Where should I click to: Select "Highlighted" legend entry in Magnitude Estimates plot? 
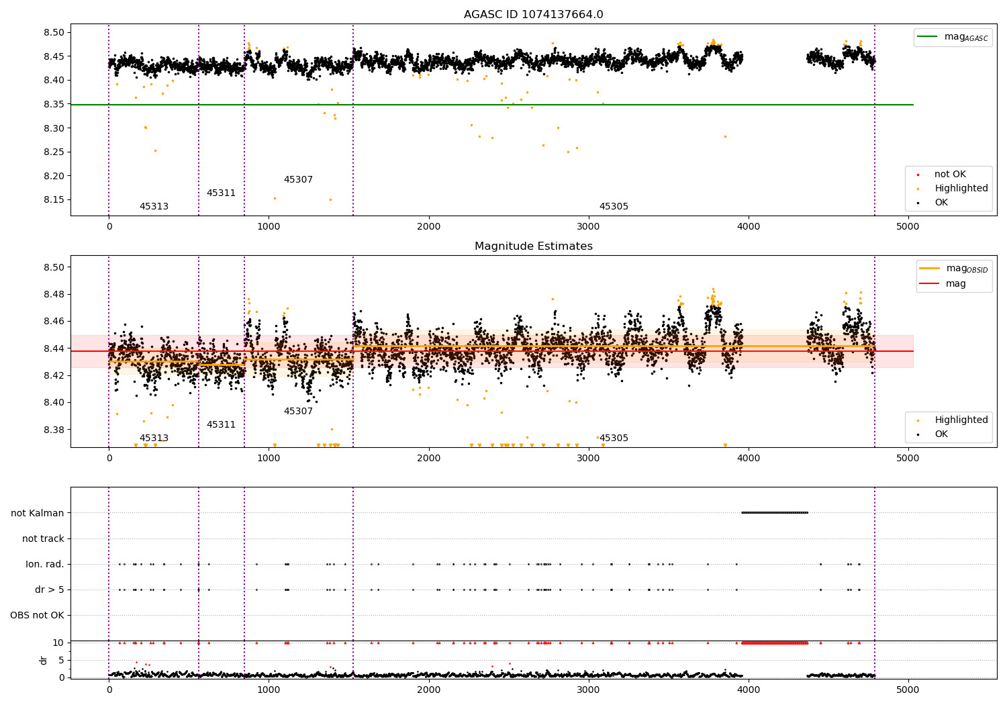click(953, 420)
